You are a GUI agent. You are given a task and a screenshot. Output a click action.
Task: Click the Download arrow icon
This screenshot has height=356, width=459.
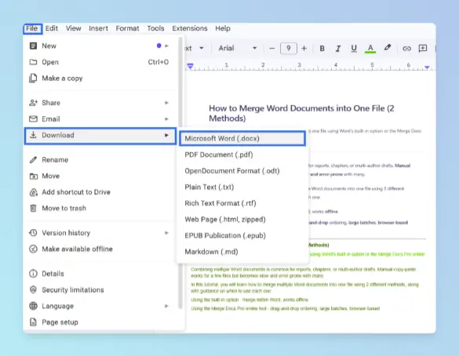click(33, 135)
